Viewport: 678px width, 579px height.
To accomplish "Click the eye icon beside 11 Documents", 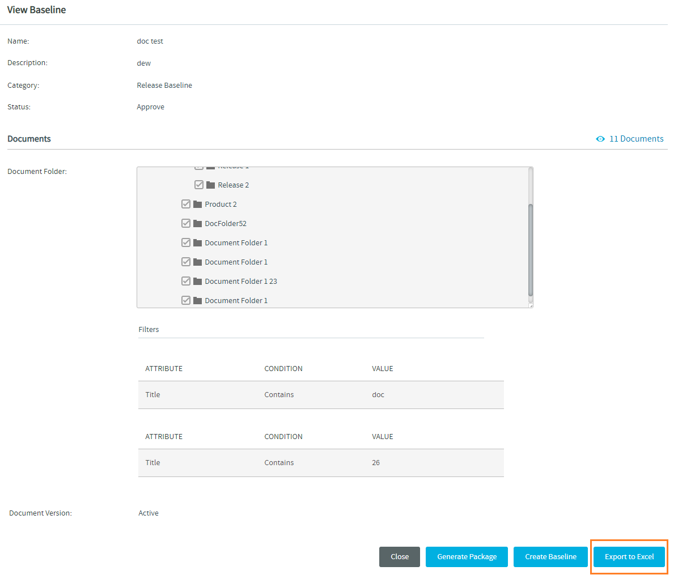I will [600, 139].
